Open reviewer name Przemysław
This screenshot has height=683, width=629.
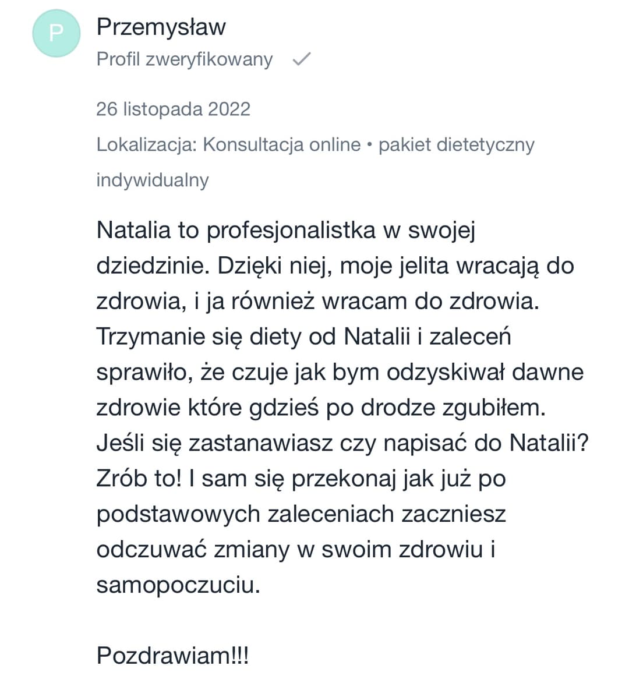point(161,27)
